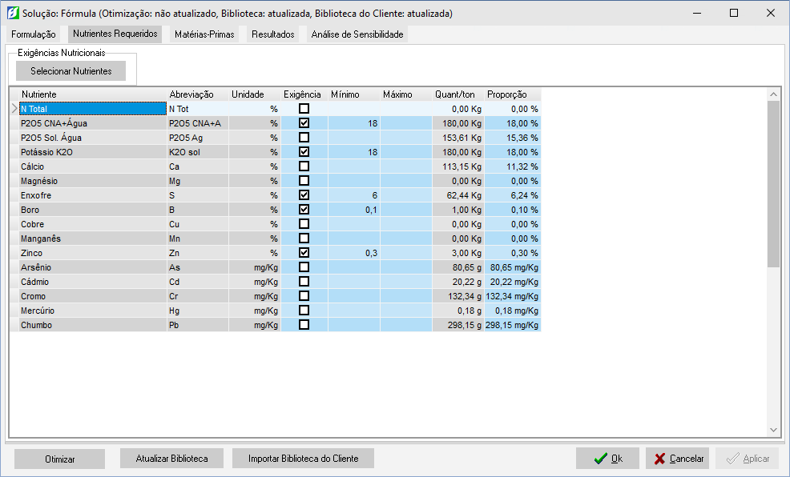Click the 153,61 Kg quantity cell
790x477 pixels.
(x=458, y=138)
